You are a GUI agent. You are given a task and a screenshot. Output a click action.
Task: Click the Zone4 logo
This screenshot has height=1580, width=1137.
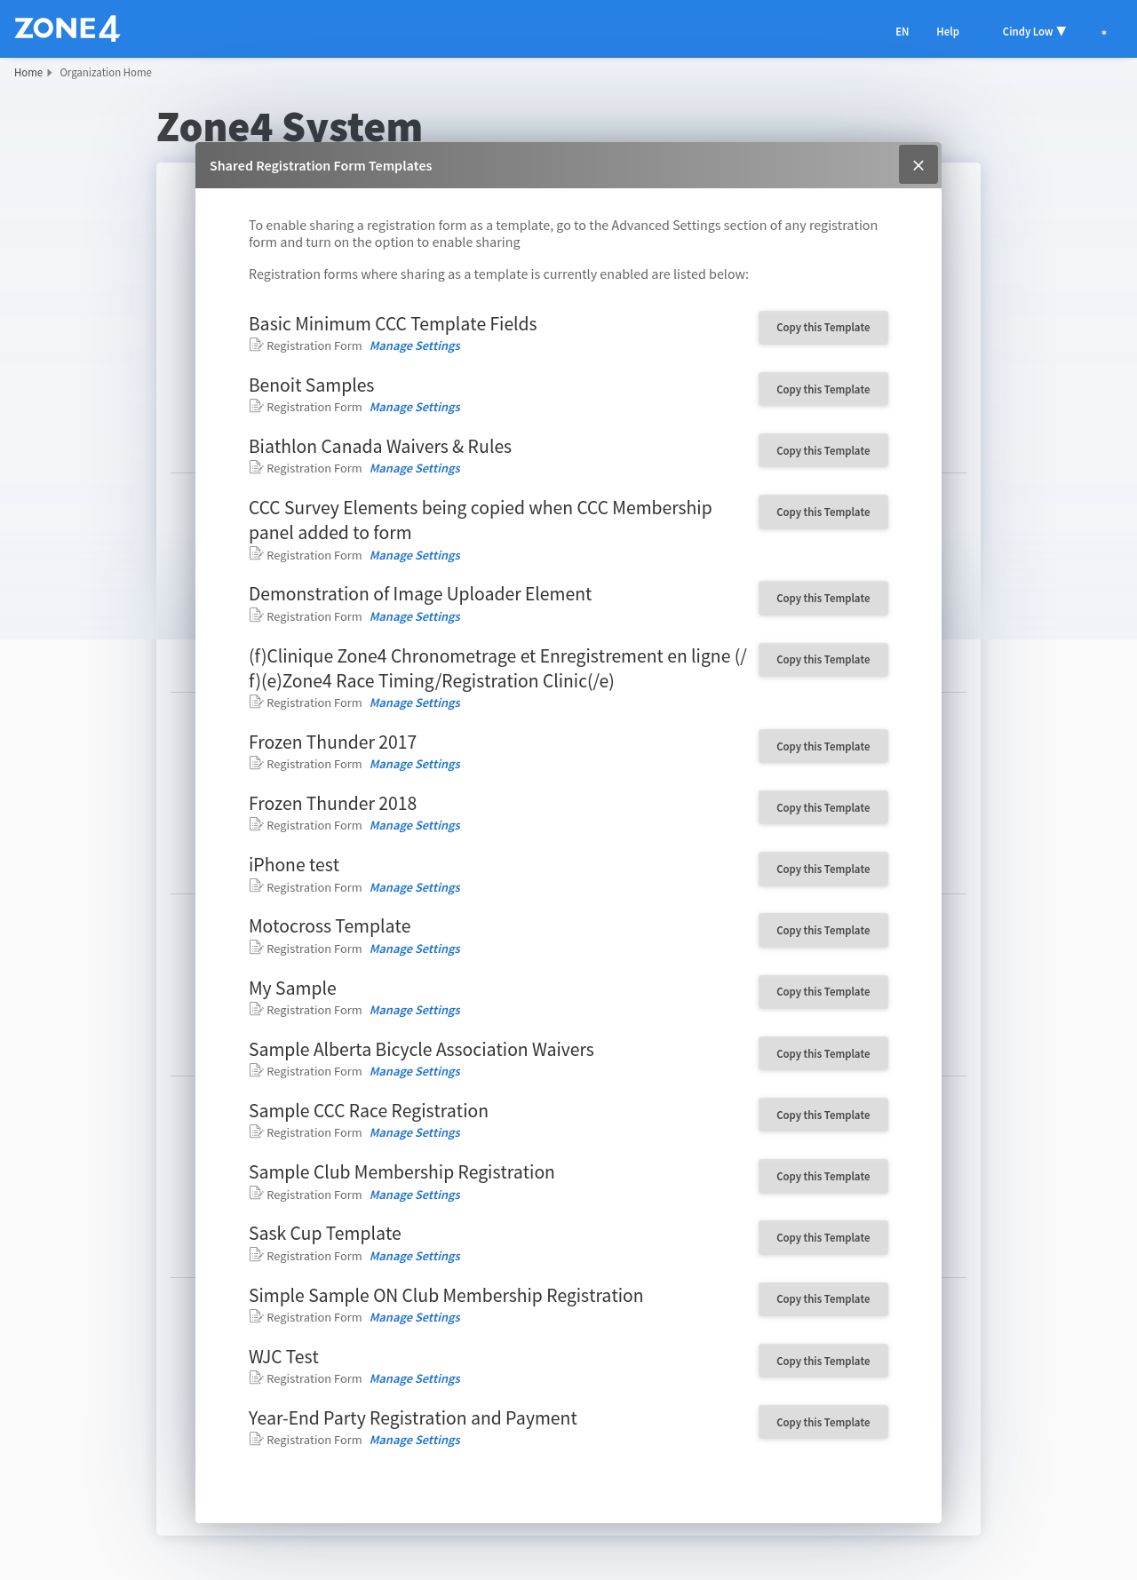68,29
